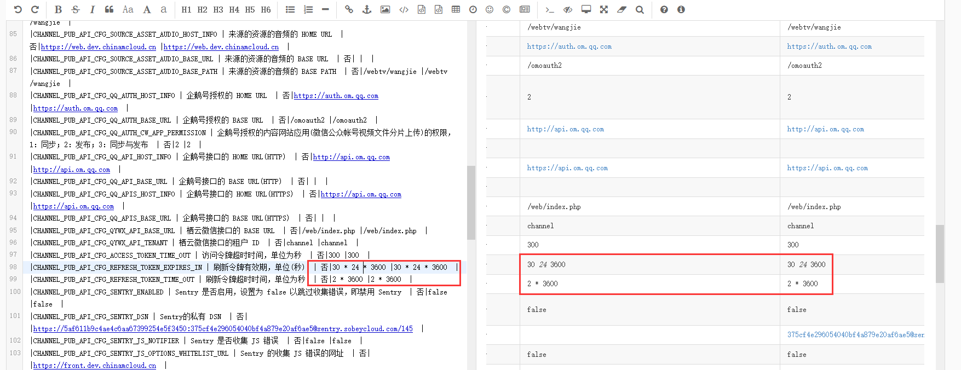Insert a link with the chain icon
This screenshot has height=370, width=961.
point(349,9)
